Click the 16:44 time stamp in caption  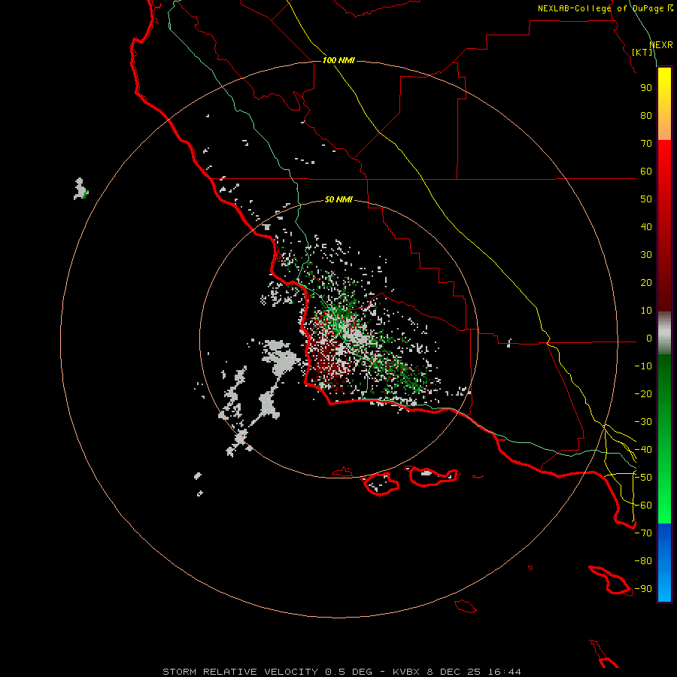tap(505, 672)
